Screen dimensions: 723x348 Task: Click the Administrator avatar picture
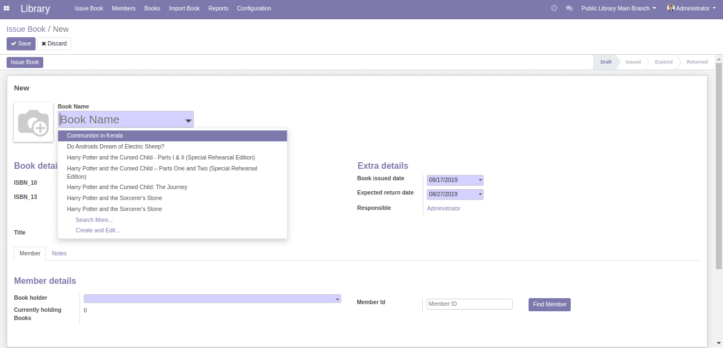coord(670,8)
